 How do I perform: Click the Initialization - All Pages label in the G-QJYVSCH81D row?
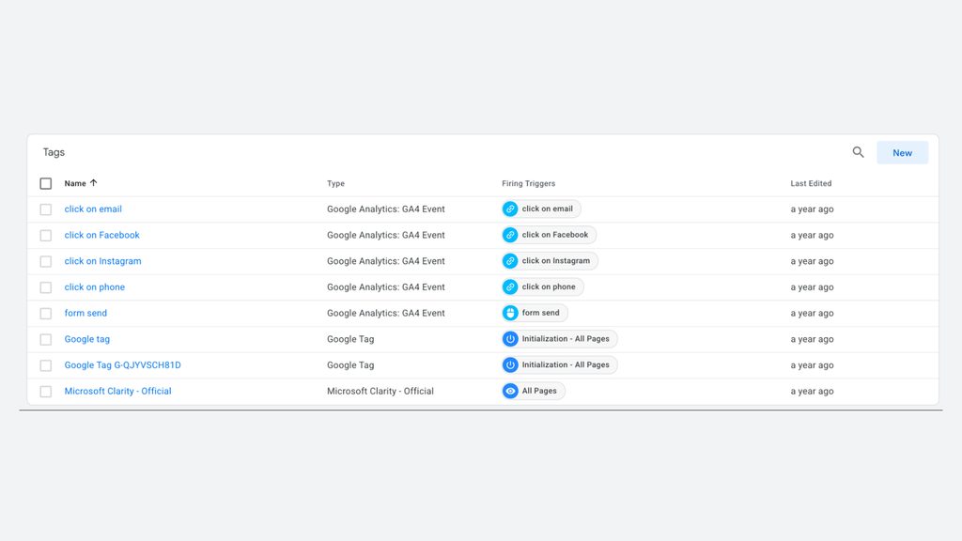pos(566,364)
